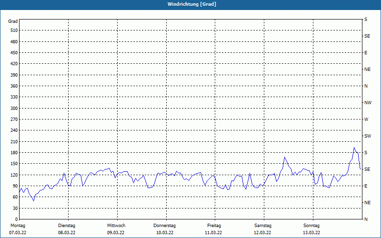Click the 'Montag' day label
Viewport: 381px width, 238px height.
(18, 226)
